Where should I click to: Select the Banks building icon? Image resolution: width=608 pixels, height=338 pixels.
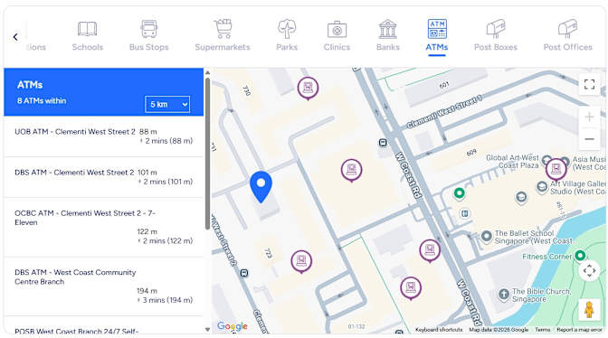coord(388,29)
